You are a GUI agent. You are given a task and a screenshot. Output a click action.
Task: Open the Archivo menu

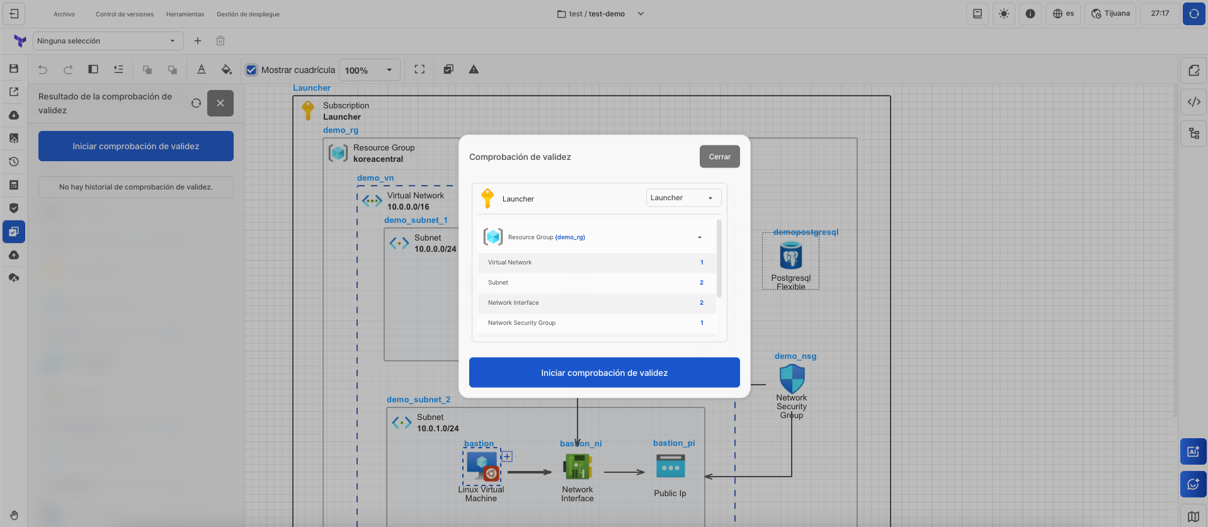point(64,14)
